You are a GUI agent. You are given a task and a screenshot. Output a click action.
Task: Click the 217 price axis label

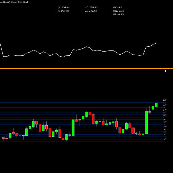click(x=165, y=117)
